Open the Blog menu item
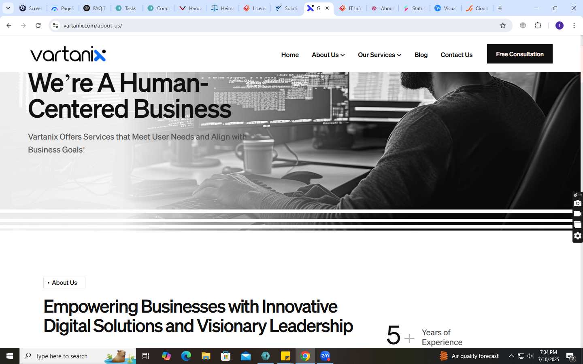The image size is (583, 364). click(421, 55)
